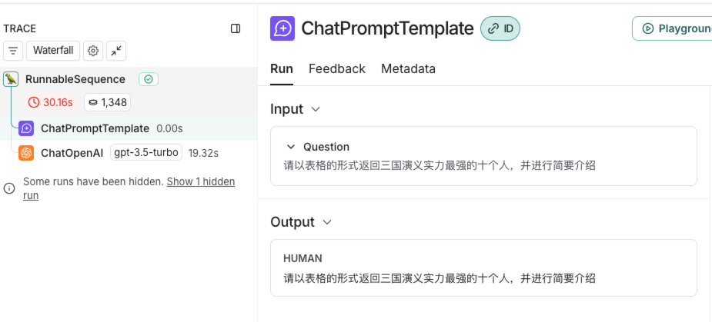
Task: Copy run ID with ID badge
Action: click(x=500, y=28)
